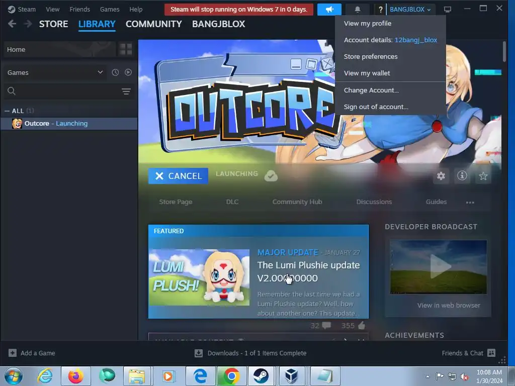Open The Lumi Plushie update thumbnail
Viewport: 515px width, 386px height.
pos(199,277)
